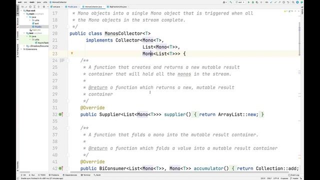Click the implements gutter marker on line 32

[x=61, y=114]
